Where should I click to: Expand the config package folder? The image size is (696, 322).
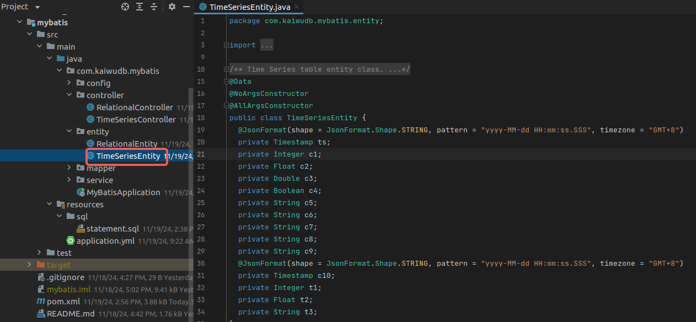point(69,83)
